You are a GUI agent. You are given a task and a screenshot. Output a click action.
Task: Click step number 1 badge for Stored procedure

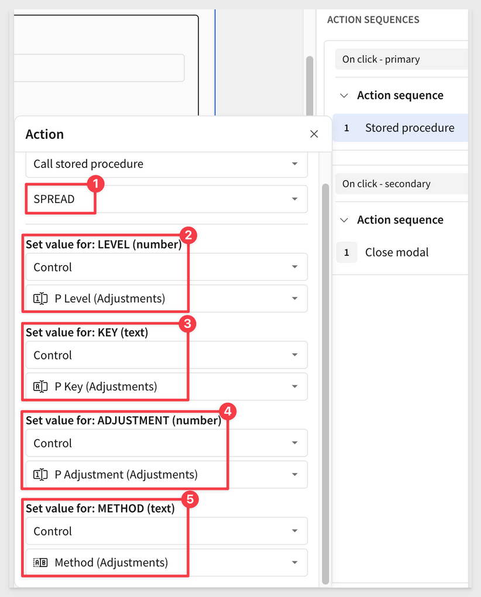346,128
